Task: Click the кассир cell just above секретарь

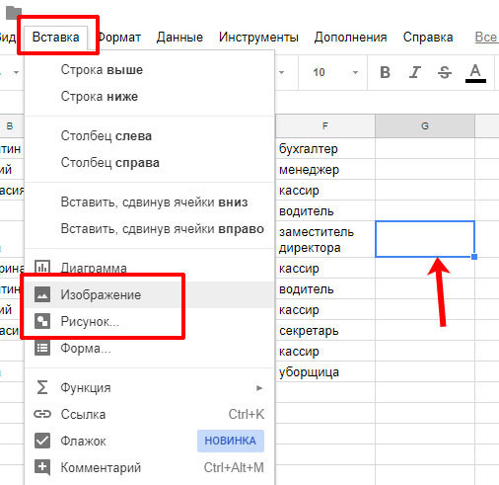Action: (x=325, y=309)
